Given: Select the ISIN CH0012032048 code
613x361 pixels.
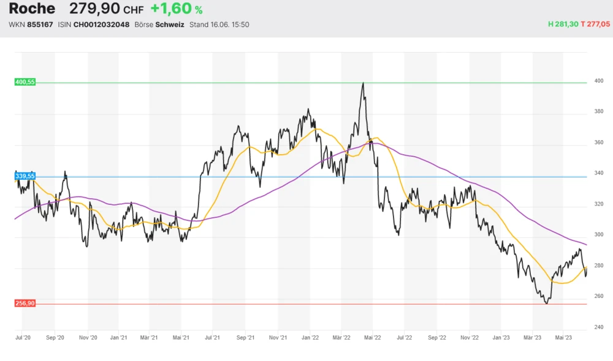Looking at the screenshot, I should click(101, 24).
